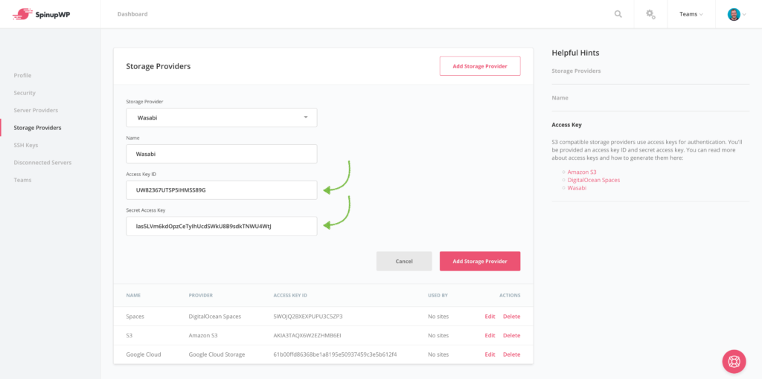Click the PROVIDER column header
Image resolution: width=762 pixels, height=379 pixels.
(x=201, y=295)
